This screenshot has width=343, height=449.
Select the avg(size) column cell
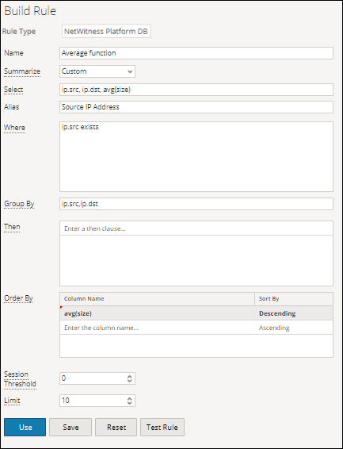pyautogui.click(x=157, y=313)
